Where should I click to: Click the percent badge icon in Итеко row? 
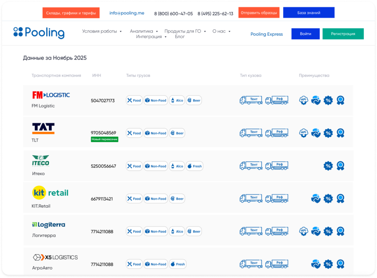tap(328, 166)
